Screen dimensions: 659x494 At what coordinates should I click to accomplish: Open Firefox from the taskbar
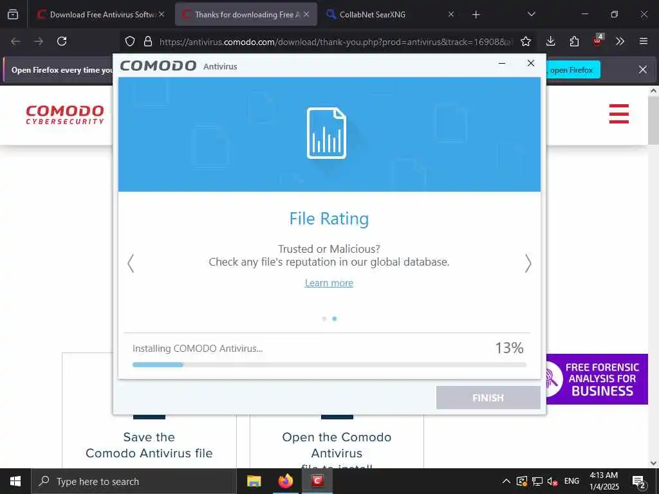coord(286,481)
